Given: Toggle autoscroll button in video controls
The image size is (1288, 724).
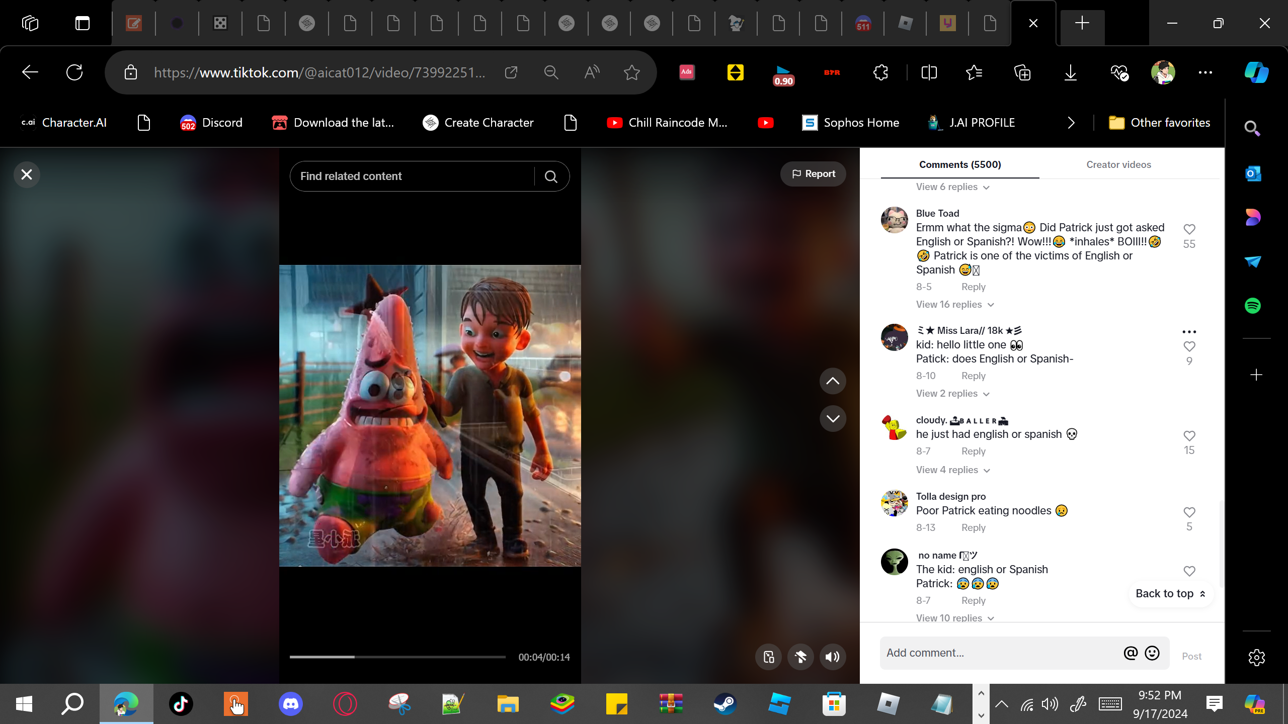Looking at the screenshot, I should (x=800, y=657).
